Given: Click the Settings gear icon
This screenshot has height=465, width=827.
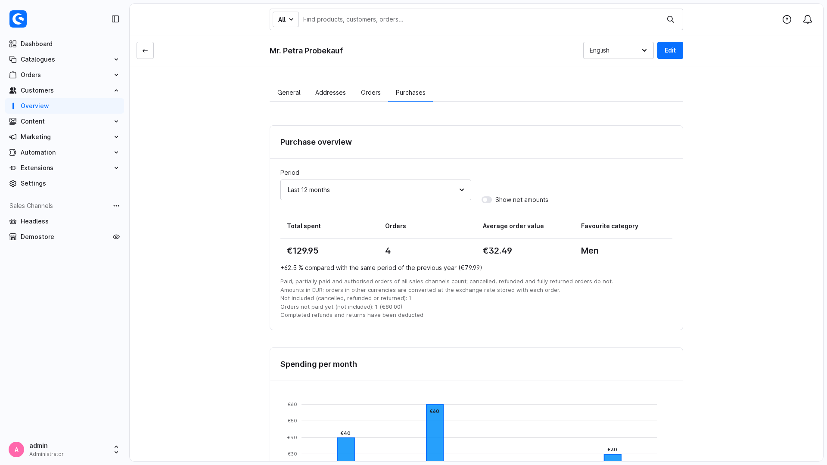Looking at the screenshot, I should coord(13,183).
